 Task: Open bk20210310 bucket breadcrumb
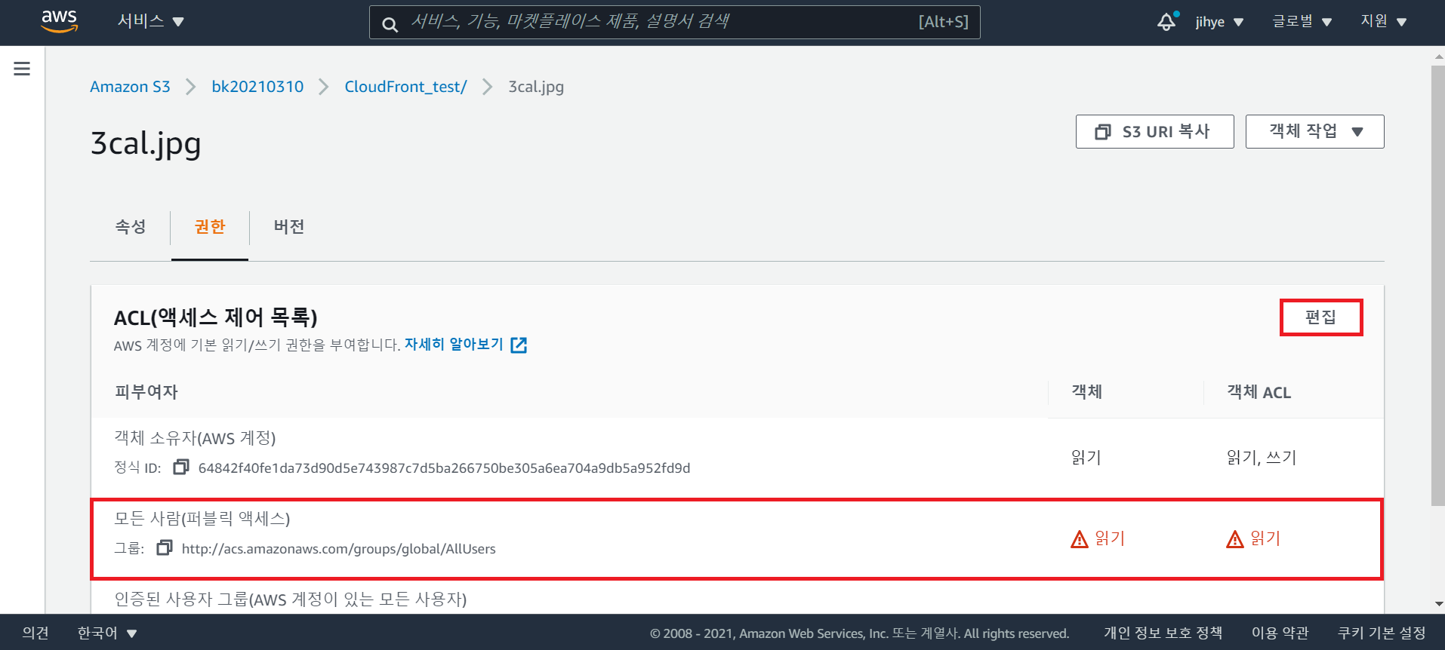[x=257, y=87]
